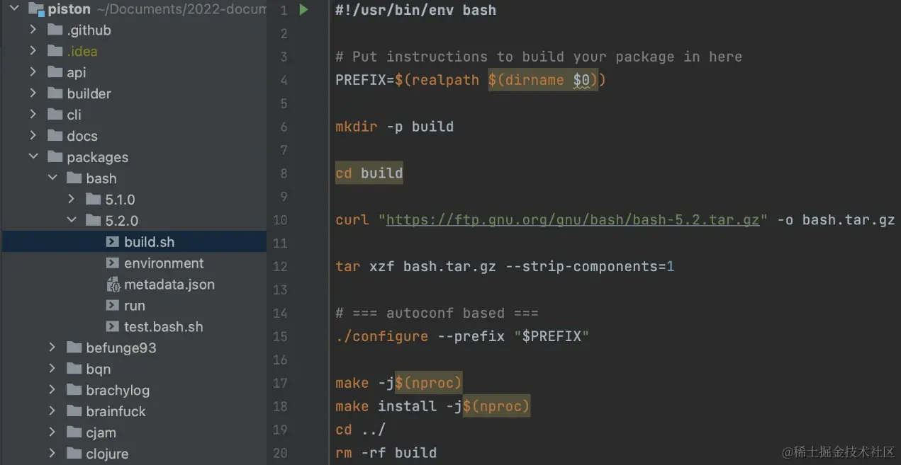Open test.bash.sh from the tree
The width and height of the screenshot is (901, 465).
pos(164,327)
